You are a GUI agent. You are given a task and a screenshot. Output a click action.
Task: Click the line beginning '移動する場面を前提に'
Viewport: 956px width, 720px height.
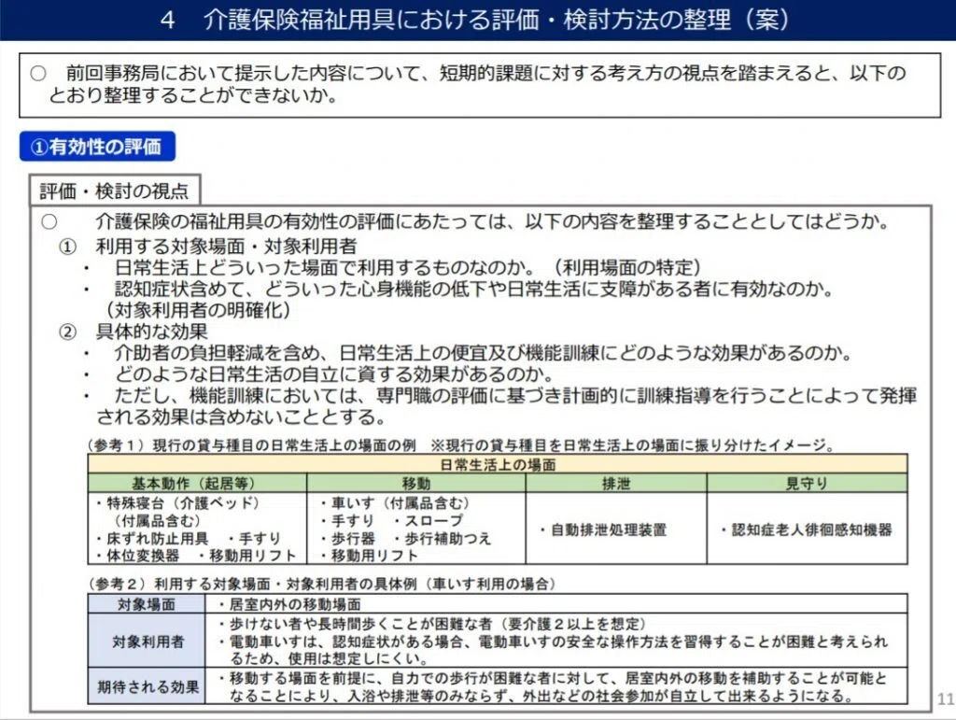pos(558,678)
